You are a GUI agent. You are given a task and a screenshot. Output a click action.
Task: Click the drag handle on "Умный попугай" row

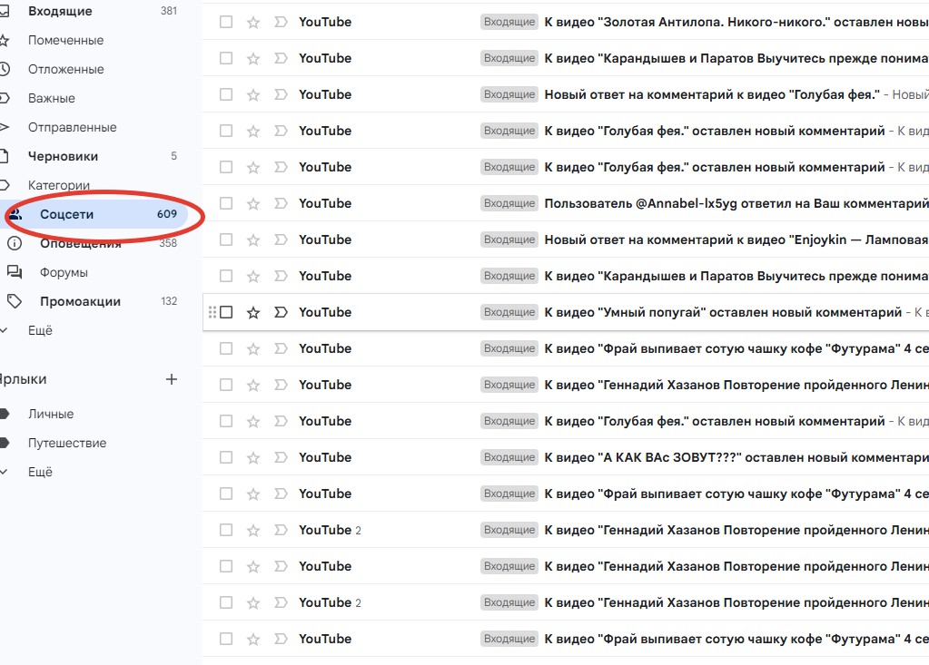click(x=212, y=312)
